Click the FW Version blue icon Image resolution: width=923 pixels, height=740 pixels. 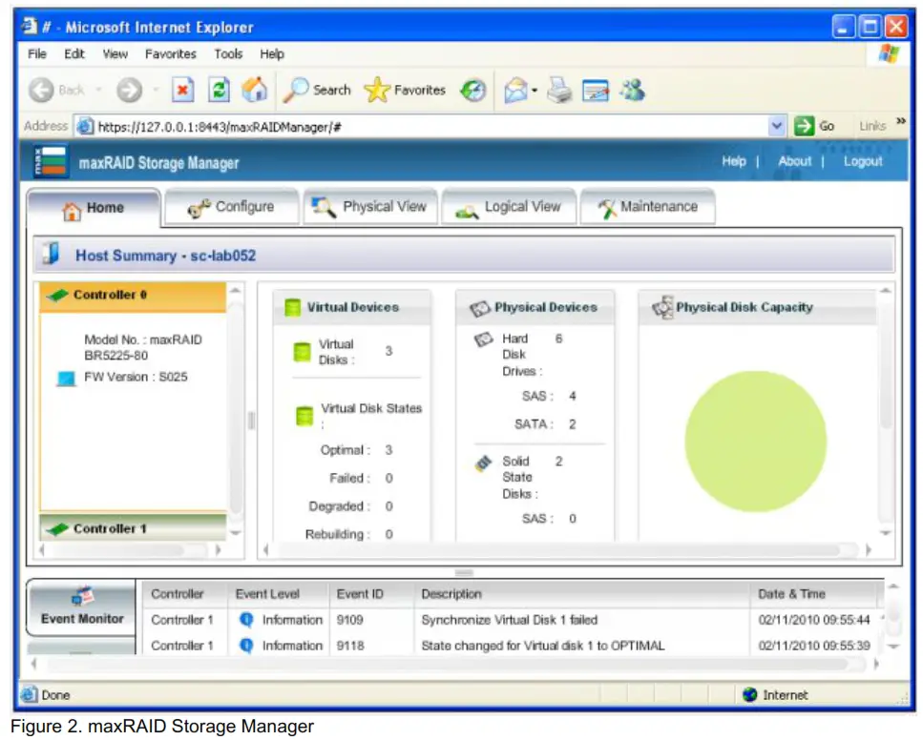66,378
